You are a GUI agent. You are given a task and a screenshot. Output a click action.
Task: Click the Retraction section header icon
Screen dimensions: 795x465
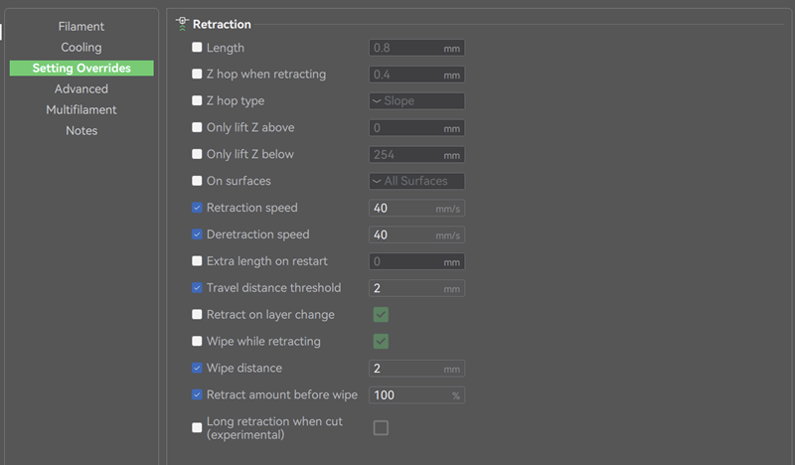click(182, 24)
